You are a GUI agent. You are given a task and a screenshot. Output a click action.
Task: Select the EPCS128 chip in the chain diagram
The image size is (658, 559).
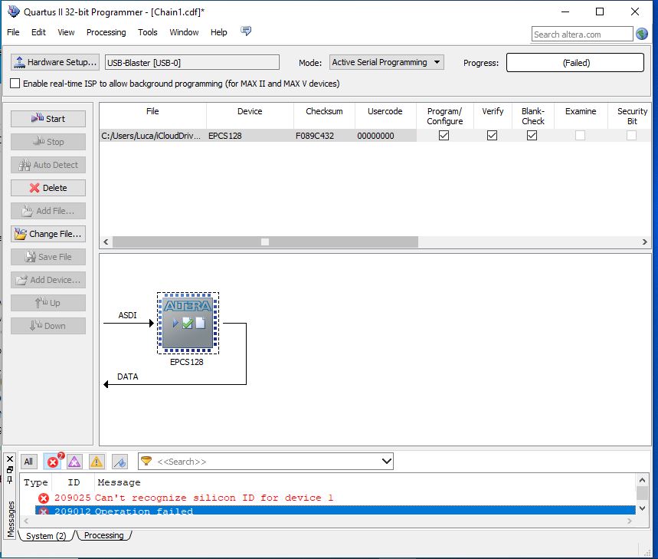(188, 323)
